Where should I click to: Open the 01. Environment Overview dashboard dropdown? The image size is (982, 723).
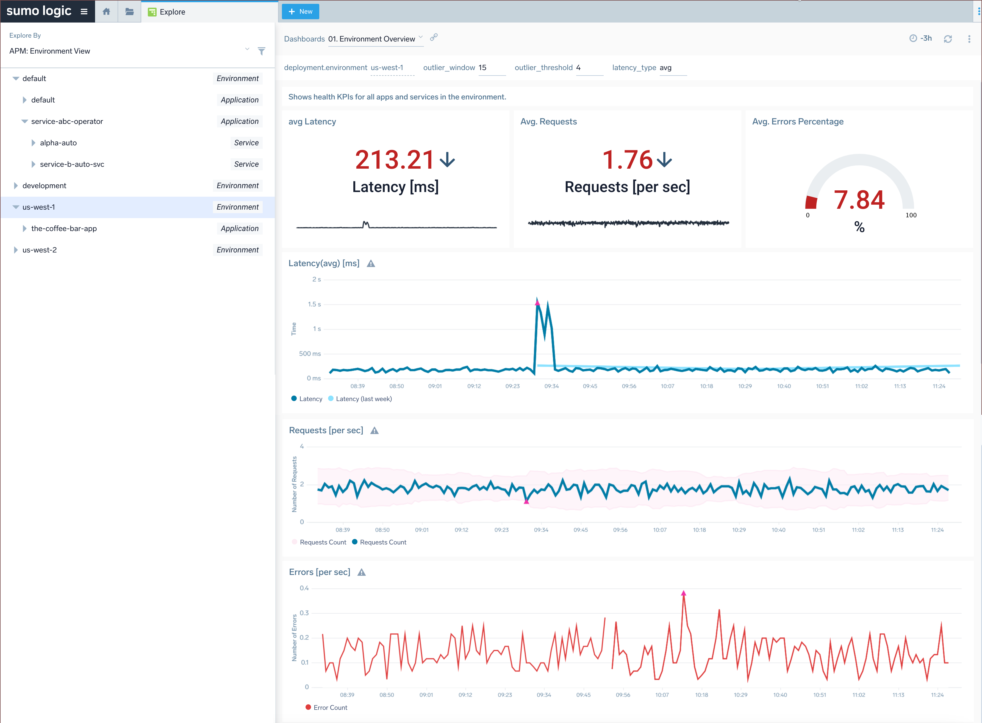pos(376,39)
